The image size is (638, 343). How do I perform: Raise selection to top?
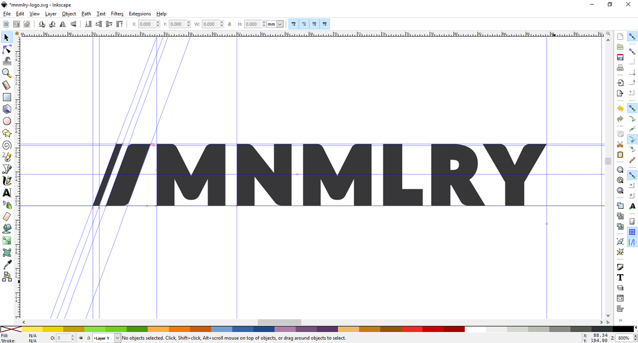coord(120,24)
